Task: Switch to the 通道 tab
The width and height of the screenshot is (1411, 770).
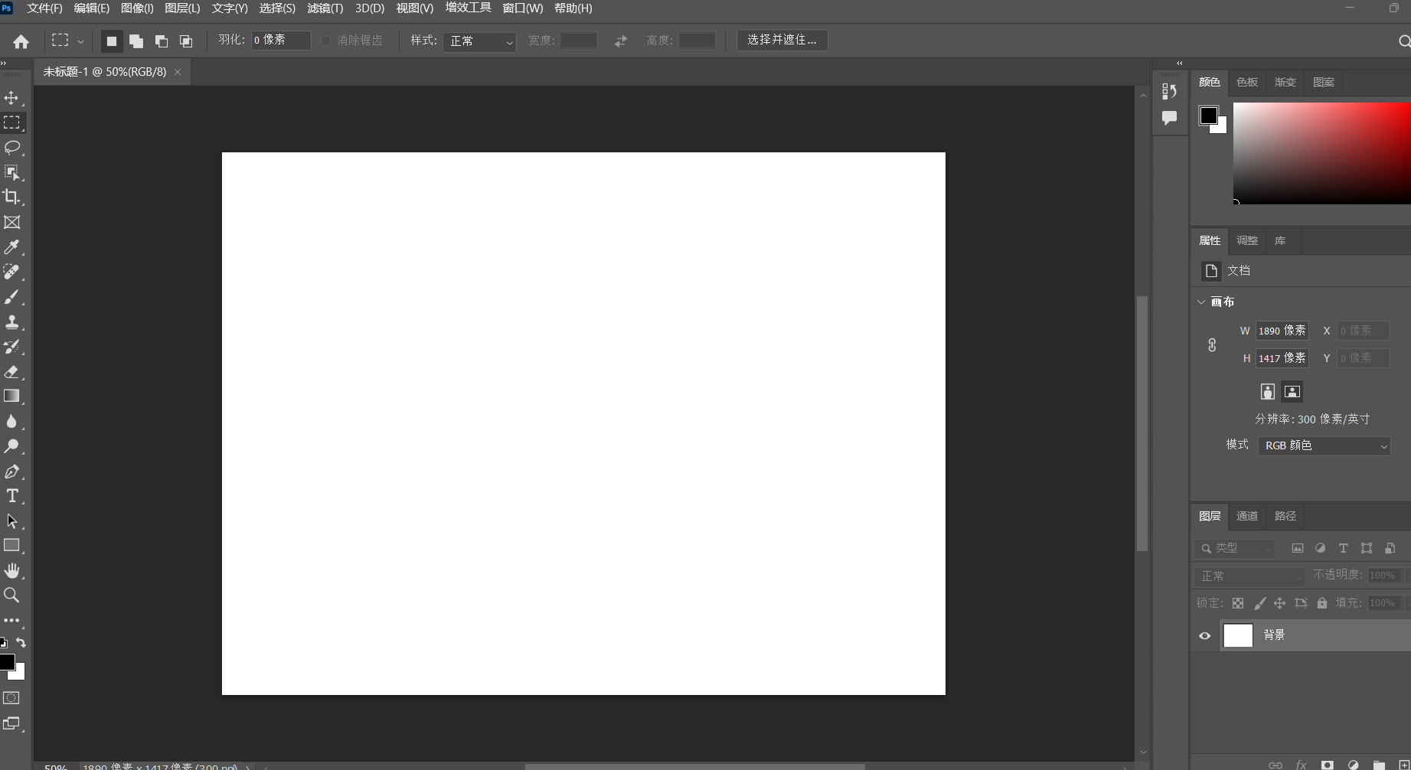Action: click(1246, 516)
